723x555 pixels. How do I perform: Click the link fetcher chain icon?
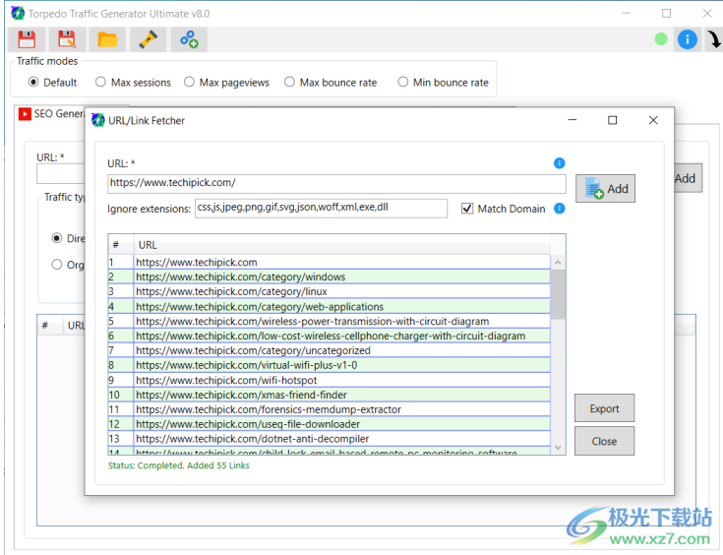[x=189, y=39]
